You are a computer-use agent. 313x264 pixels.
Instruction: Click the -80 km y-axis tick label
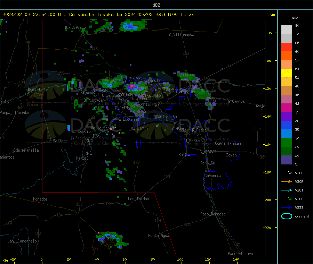269,33
